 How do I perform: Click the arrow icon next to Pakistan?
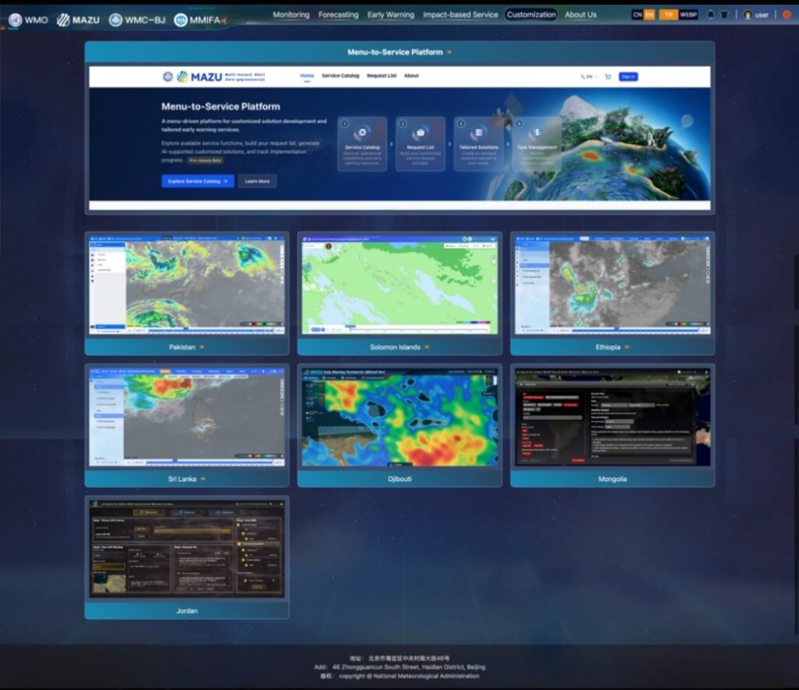(202, 347)
